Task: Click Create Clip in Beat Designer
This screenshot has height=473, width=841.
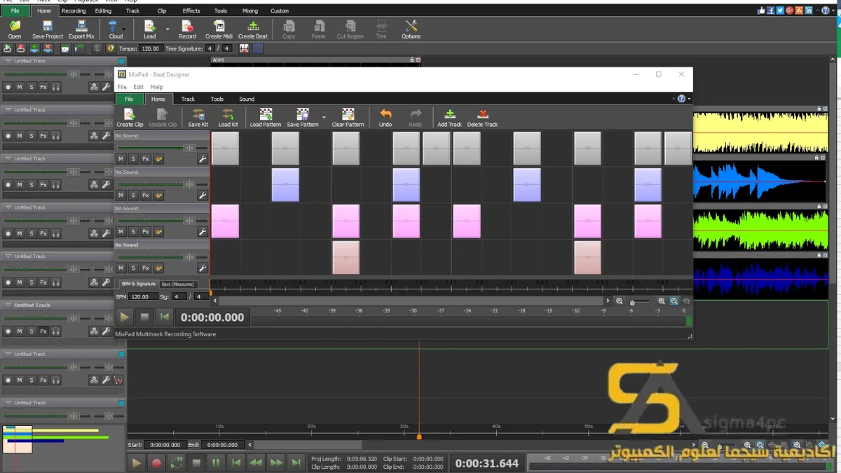Action: 130,118
